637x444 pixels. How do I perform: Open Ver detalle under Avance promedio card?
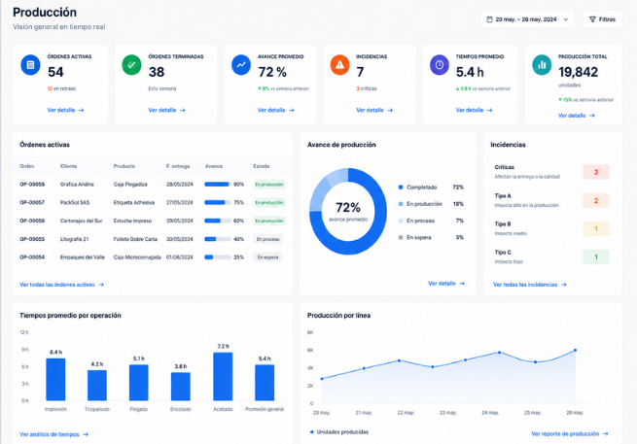click(x=276, y=110)
